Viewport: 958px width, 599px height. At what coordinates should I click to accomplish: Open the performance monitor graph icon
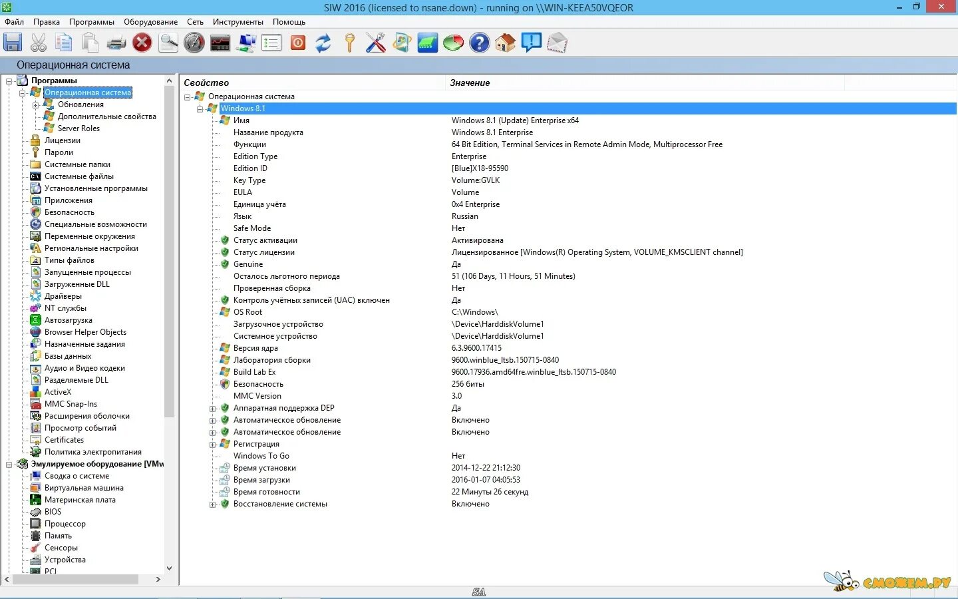tap(220, 43)
